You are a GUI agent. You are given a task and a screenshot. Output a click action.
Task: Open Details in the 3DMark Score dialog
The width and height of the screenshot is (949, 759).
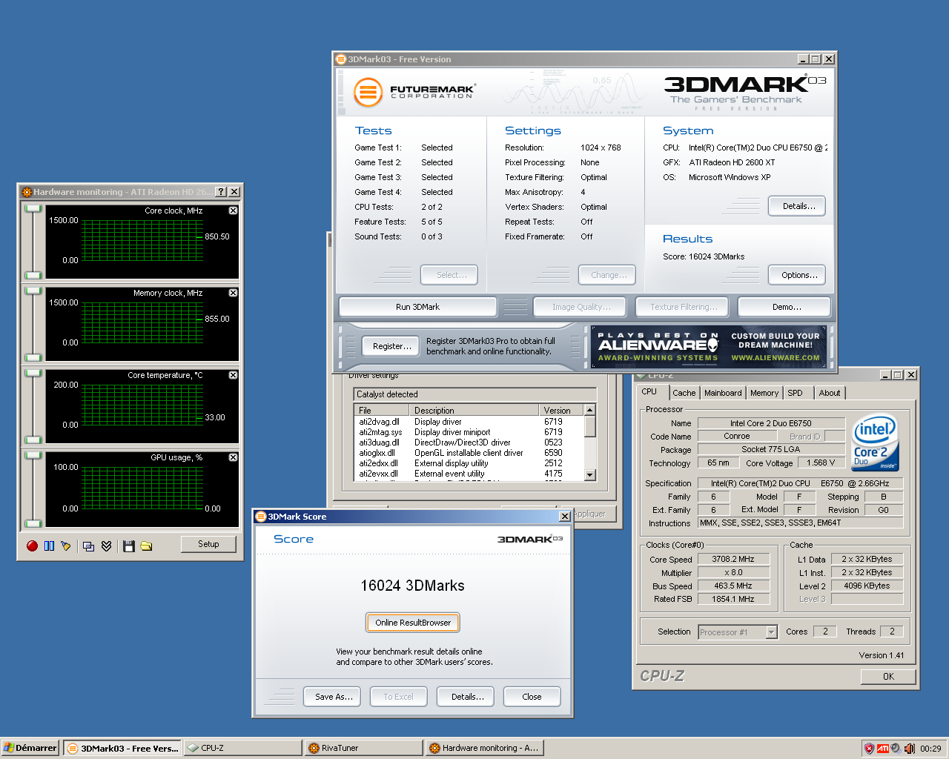click(466, 697)
